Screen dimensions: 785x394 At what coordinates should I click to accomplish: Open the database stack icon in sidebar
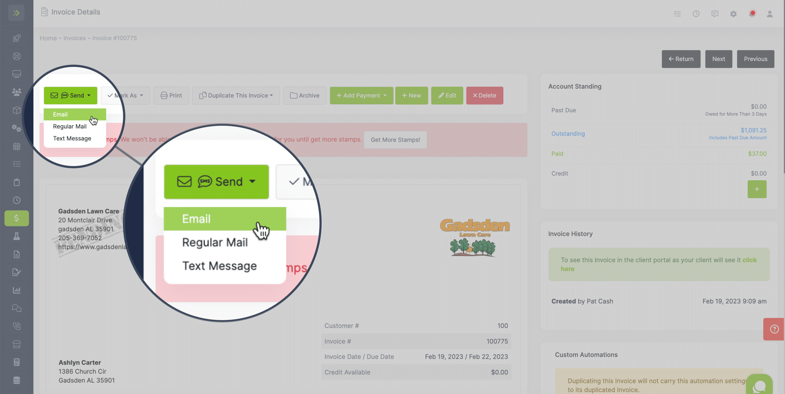point(17,380)
